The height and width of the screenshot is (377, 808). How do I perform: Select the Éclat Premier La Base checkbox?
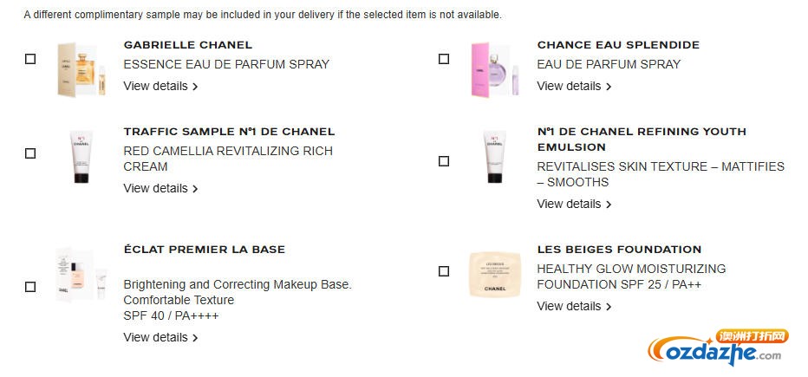[30, 287]
